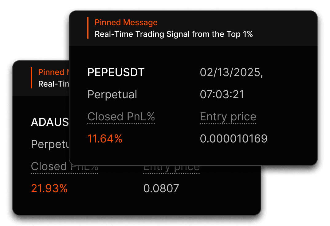
Task: Click the Perpetual label under PEPEUSDT
Action: 112,95
